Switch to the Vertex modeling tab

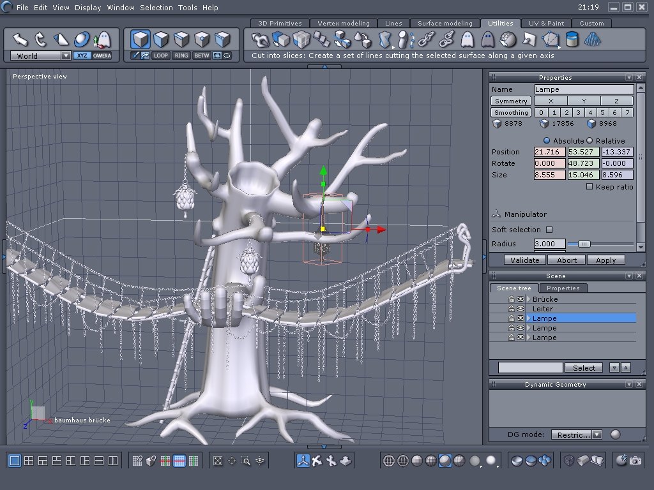(343, 24)
